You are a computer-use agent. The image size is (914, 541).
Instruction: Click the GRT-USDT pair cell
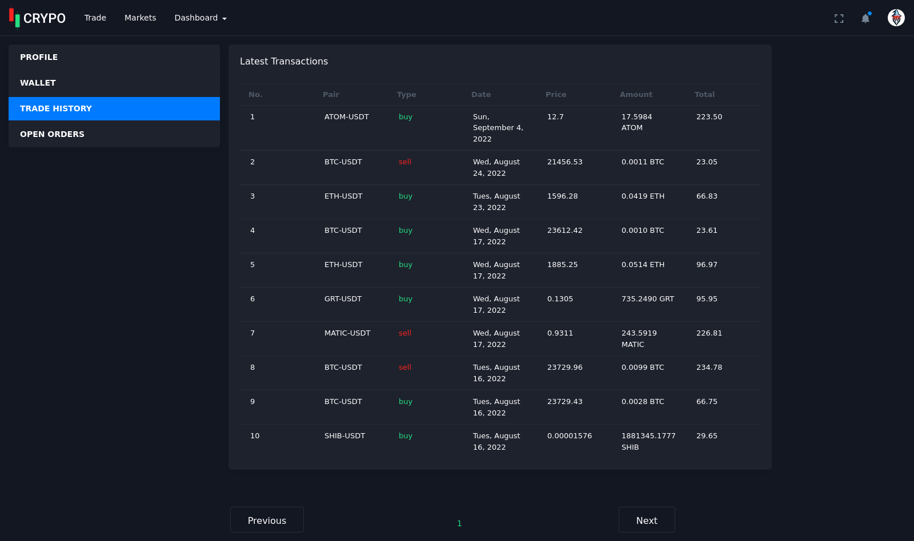(343, 299)
